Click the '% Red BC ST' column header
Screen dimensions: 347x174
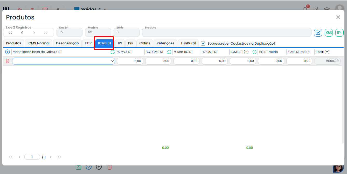pyautogui.click(x=183, y=52)
